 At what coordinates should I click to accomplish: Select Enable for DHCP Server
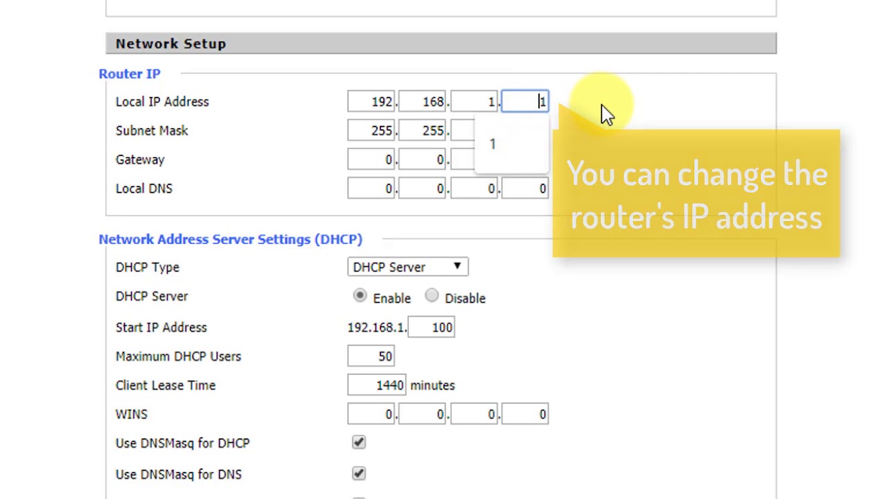(x=360, y=296)
